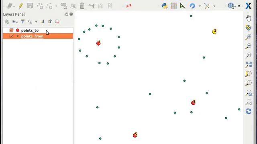
Task: Click the Refresh map icon
Action: [249, 111]
